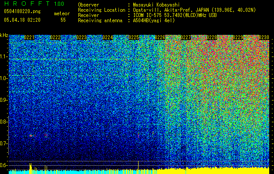Viewport: 274px width, 174px height.
Task: Click the kHz axis unit label
Action: pyautogui.click(x=4, y=35)
